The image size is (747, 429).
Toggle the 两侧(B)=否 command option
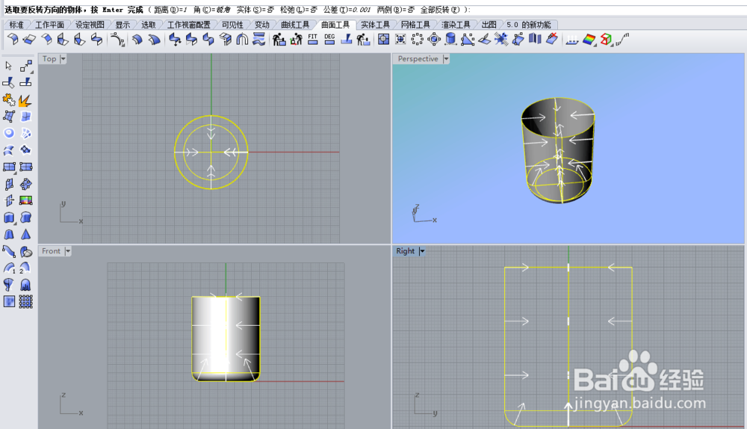pos(395,10)
